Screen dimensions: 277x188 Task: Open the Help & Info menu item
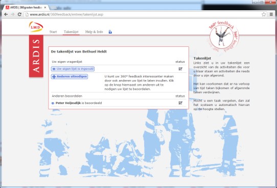pos(94,32)
